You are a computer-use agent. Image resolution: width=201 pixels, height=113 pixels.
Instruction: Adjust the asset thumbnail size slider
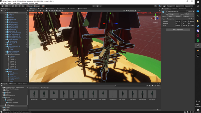pos(158,110)
